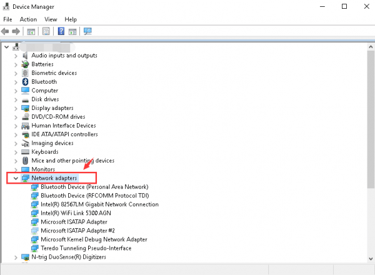Select Intel(R) 82567LM Gigabit Network Connection
The height and width of the screenshot is (275, 375).
click(99, 204)
